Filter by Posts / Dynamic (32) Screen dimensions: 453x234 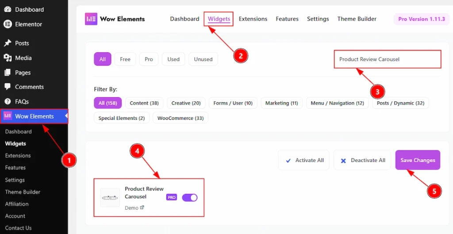tap(401, 103)
